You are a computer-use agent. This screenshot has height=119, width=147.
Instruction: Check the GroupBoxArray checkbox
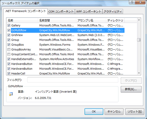click(9, 49)
